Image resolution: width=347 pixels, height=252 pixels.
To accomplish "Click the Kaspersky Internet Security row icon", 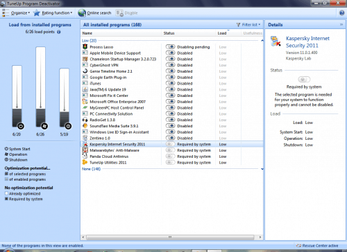I will point(85,144).
